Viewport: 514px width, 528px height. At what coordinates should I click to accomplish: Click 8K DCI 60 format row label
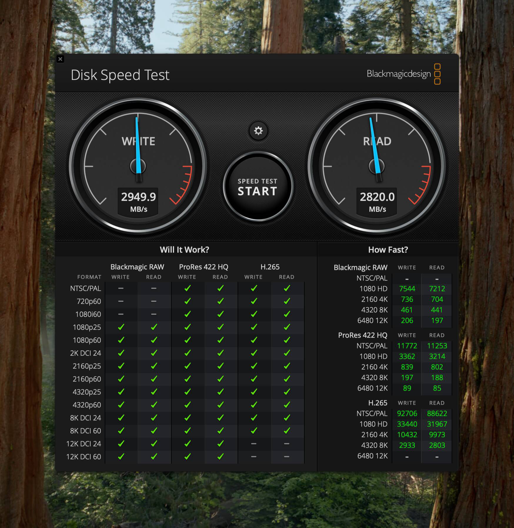86,431
